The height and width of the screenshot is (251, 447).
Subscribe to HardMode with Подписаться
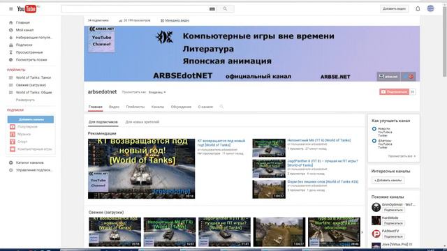coord(393,223)
